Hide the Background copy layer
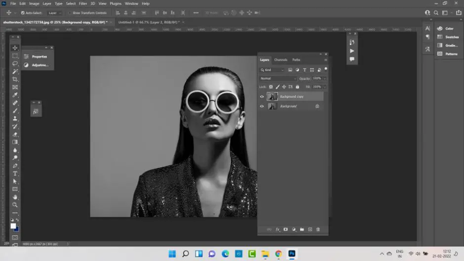This screenshot has width=464, height=261. click(262, 97)
